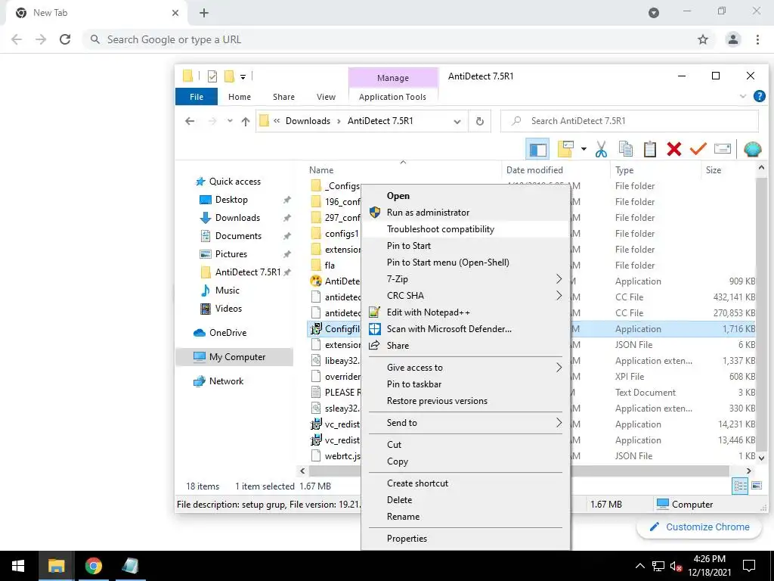The image size is (774, 581).
Task: Click the horizontal scrollbar of file list
Action: [x=519, y=471]
